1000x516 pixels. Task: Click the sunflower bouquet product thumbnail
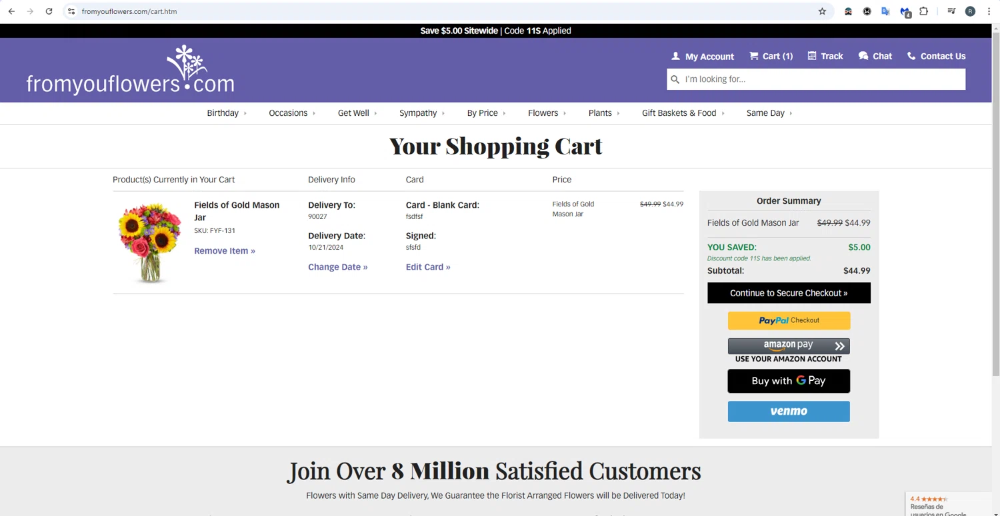[x=150, y=243]
